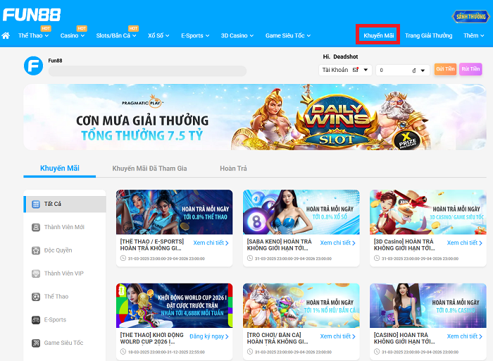Screen dimensions: 493x361
Task: Select Tất Cả category in sidebar
Action: pyautogui.click(x=65, y=204)
